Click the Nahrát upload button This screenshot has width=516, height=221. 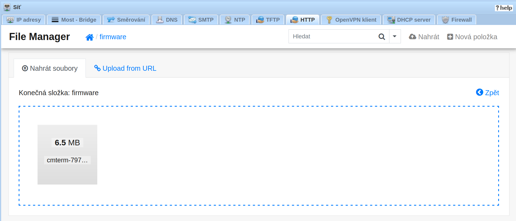(x=424, y=37)
